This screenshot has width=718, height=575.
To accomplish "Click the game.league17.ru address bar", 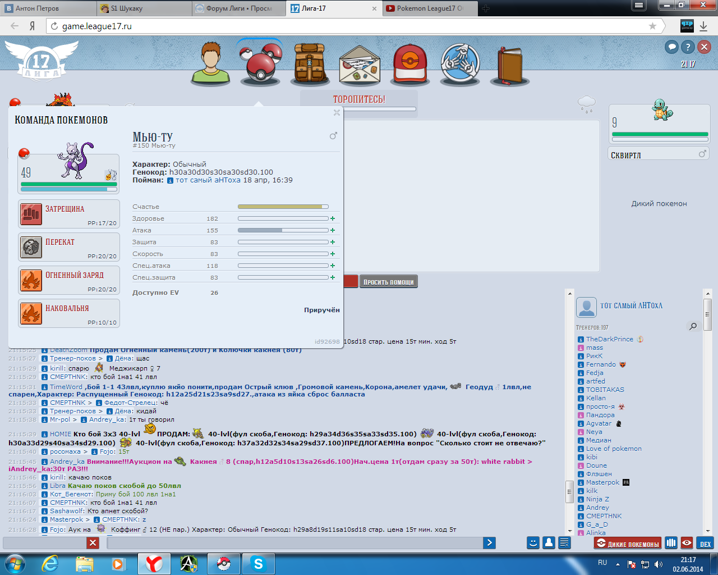I will tap(353, 26).
